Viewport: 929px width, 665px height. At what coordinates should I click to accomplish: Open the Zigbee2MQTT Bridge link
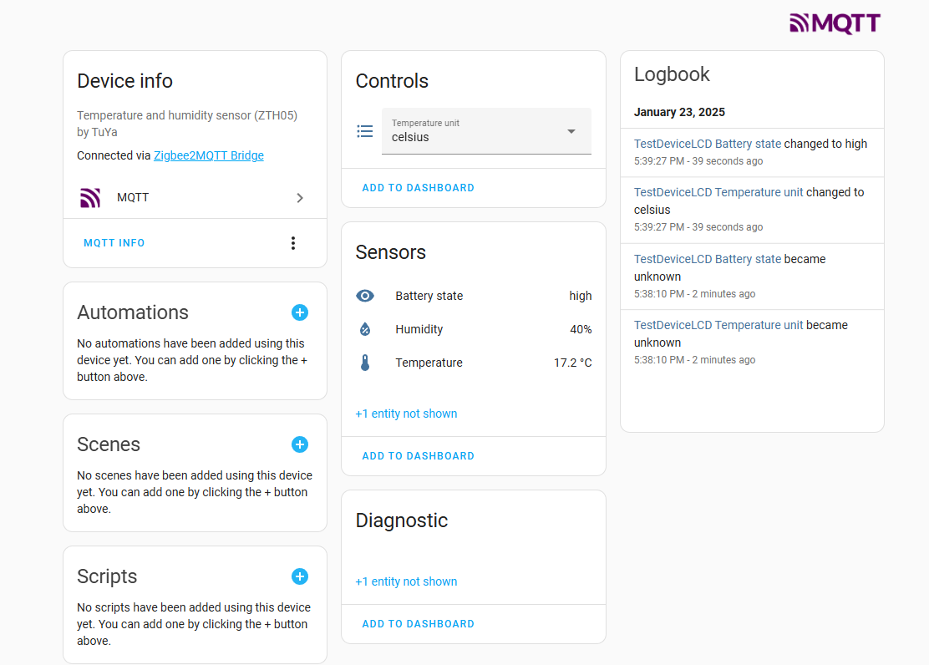coord(209,155)
